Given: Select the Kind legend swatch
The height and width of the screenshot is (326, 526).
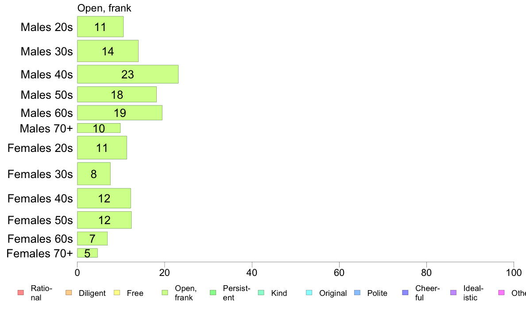Looking at the screenshot, I should coord(261,293).
